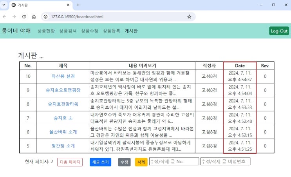Click post number 8 cell

click(x=28, y=104)
